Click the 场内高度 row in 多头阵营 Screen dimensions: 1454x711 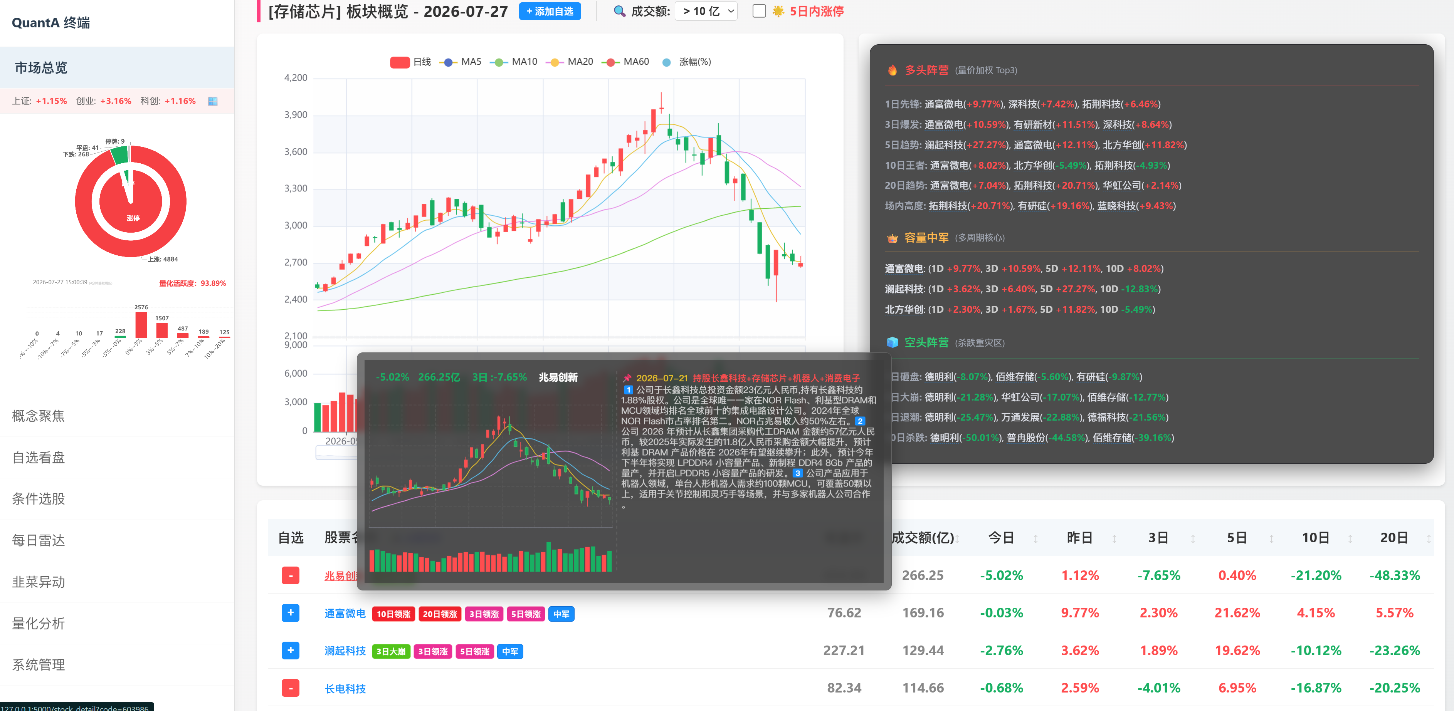click(x=1030, y=206)
